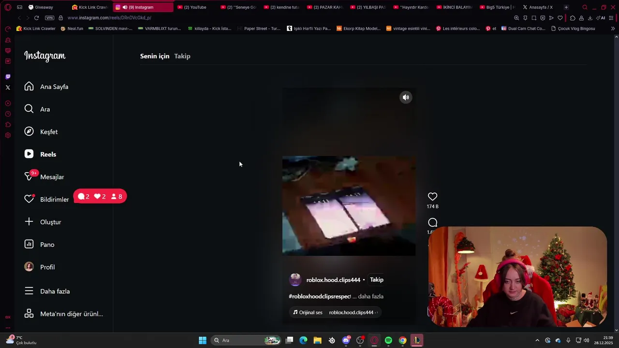619x348 pixels.
Task: Take a snapshot with the dashed-square icon
Action: tap(534, 18)
